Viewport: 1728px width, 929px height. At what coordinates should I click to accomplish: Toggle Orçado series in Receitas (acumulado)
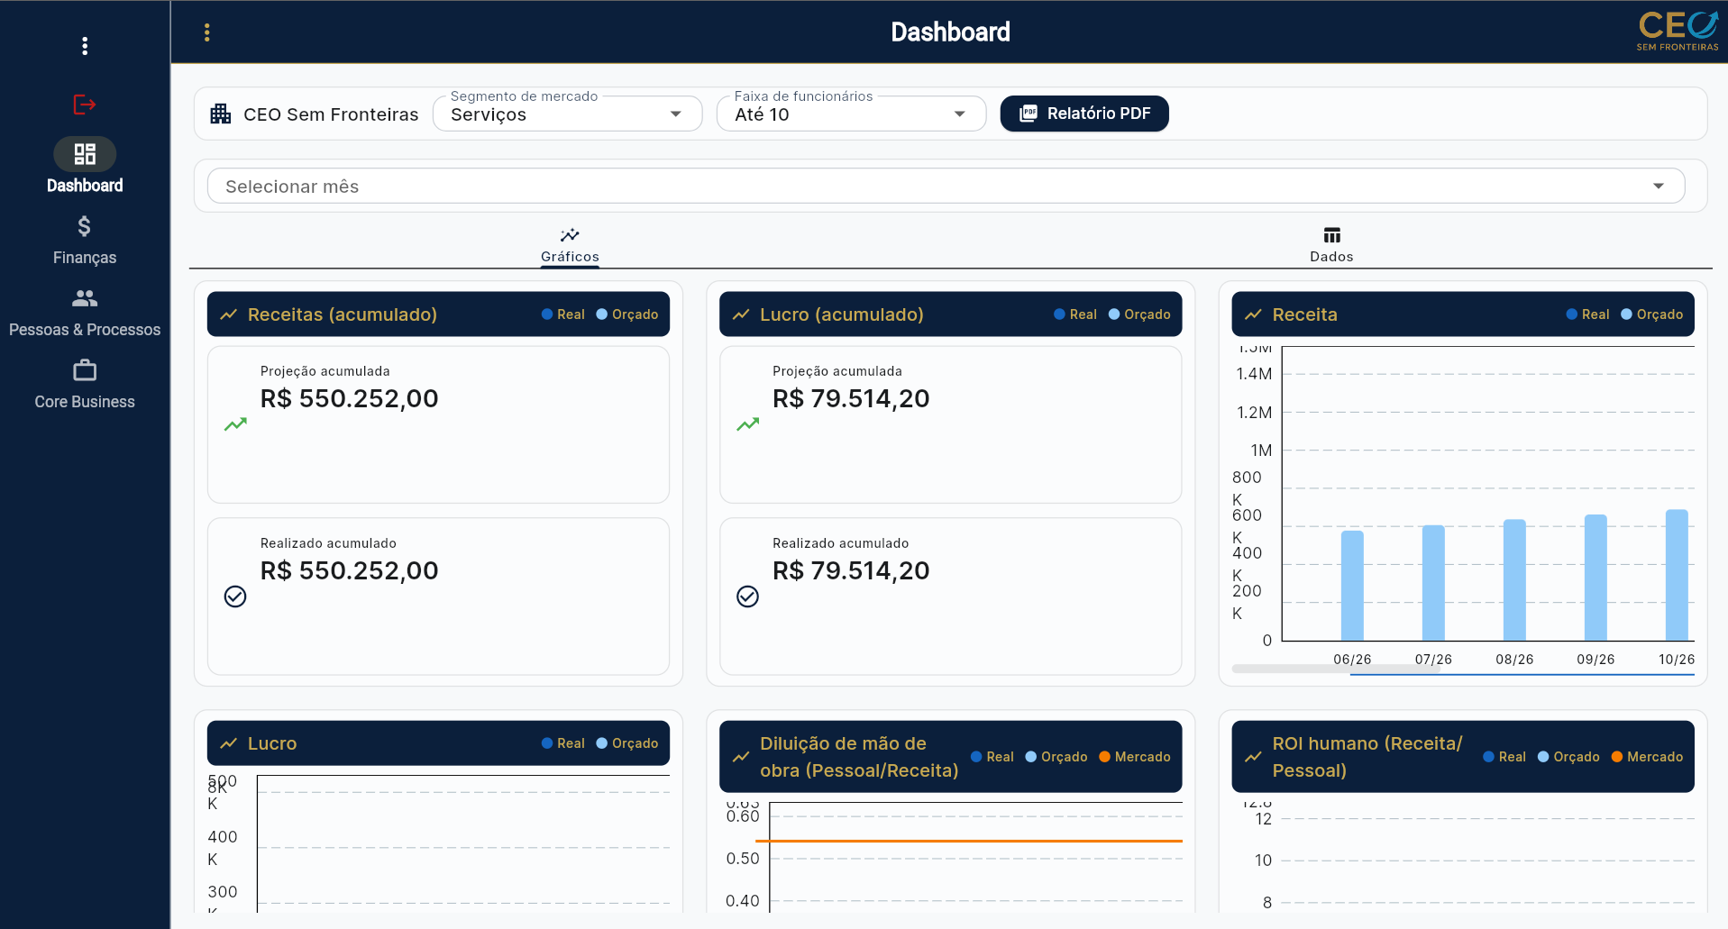click(x=627, y=314)
